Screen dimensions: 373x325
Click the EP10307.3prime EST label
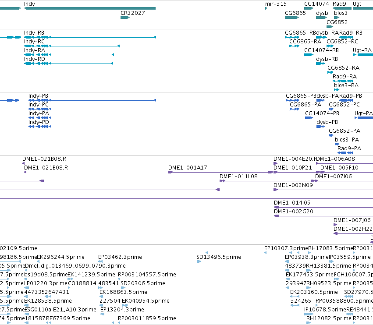tap(286, 248)
